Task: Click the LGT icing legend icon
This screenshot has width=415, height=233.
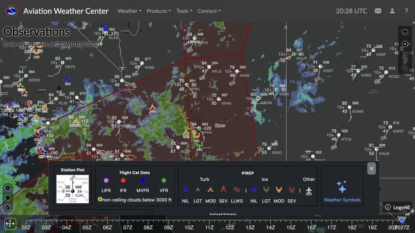Action: pyautogui.click(x=266, y=189)
